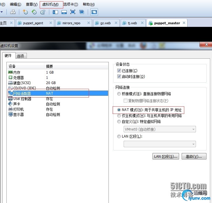The width and height of the screenshot is (212, 203).
Task: Open the 编辑(E) menu
Action: point(15,4)
